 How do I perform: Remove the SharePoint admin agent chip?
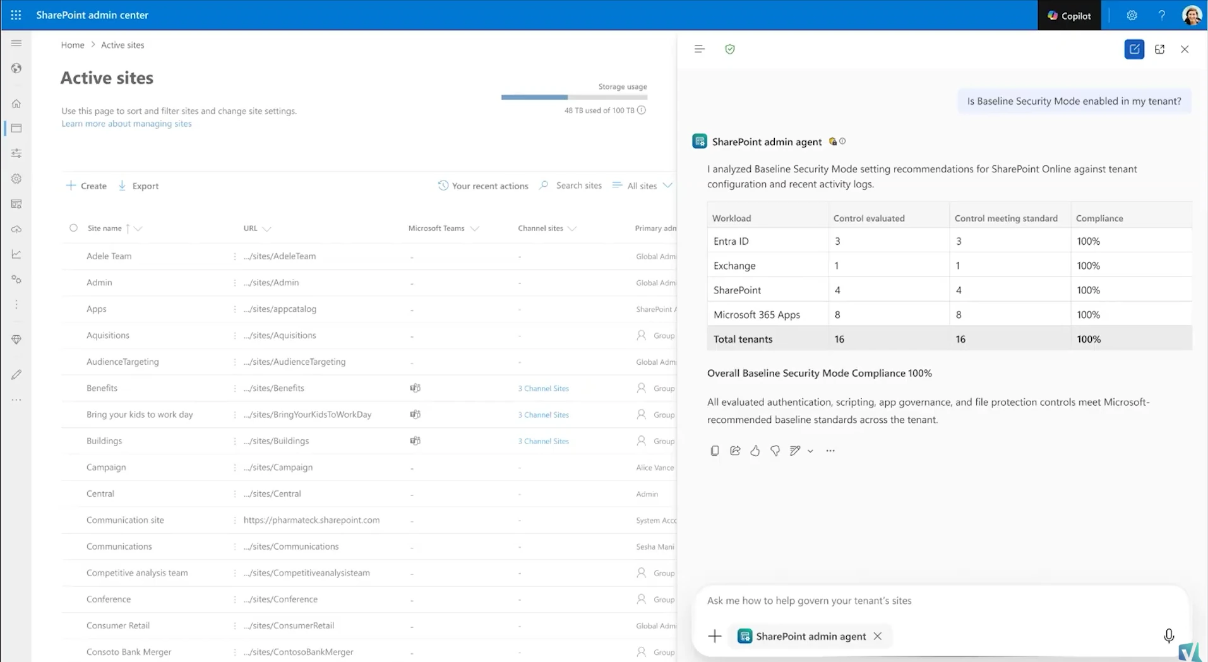(878, 636)
